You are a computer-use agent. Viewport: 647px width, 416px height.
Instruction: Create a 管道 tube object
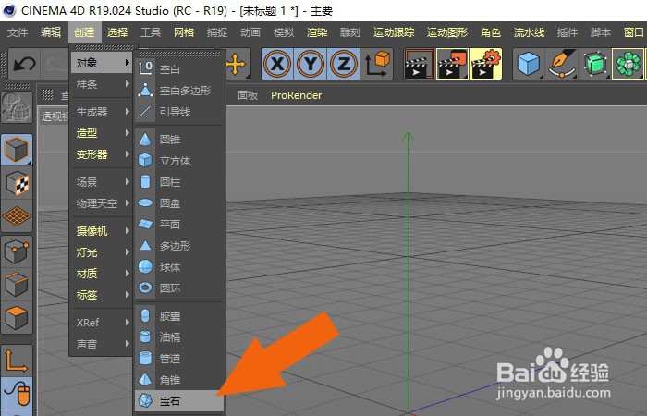click(180, 359)
